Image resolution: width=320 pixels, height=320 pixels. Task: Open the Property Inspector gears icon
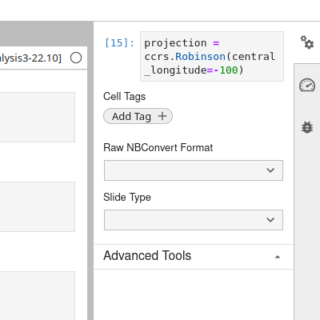click(307, 42)
